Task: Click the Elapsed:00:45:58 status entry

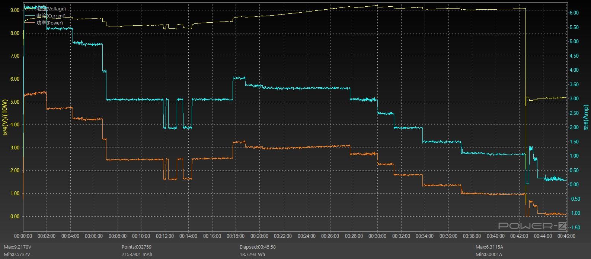Action: [258, 247]
